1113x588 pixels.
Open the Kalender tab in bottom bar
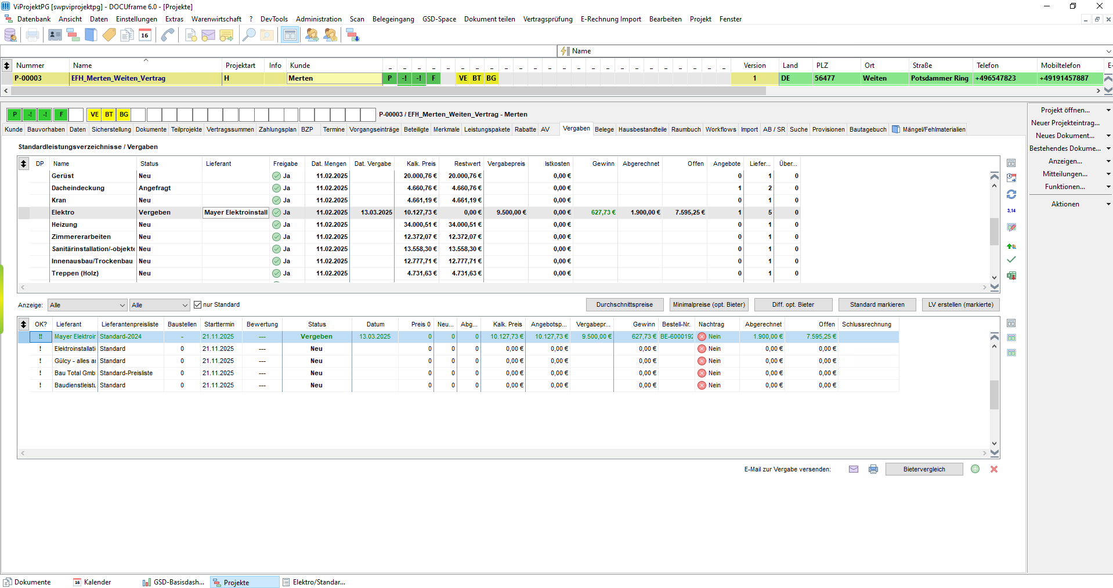point(92,582)
